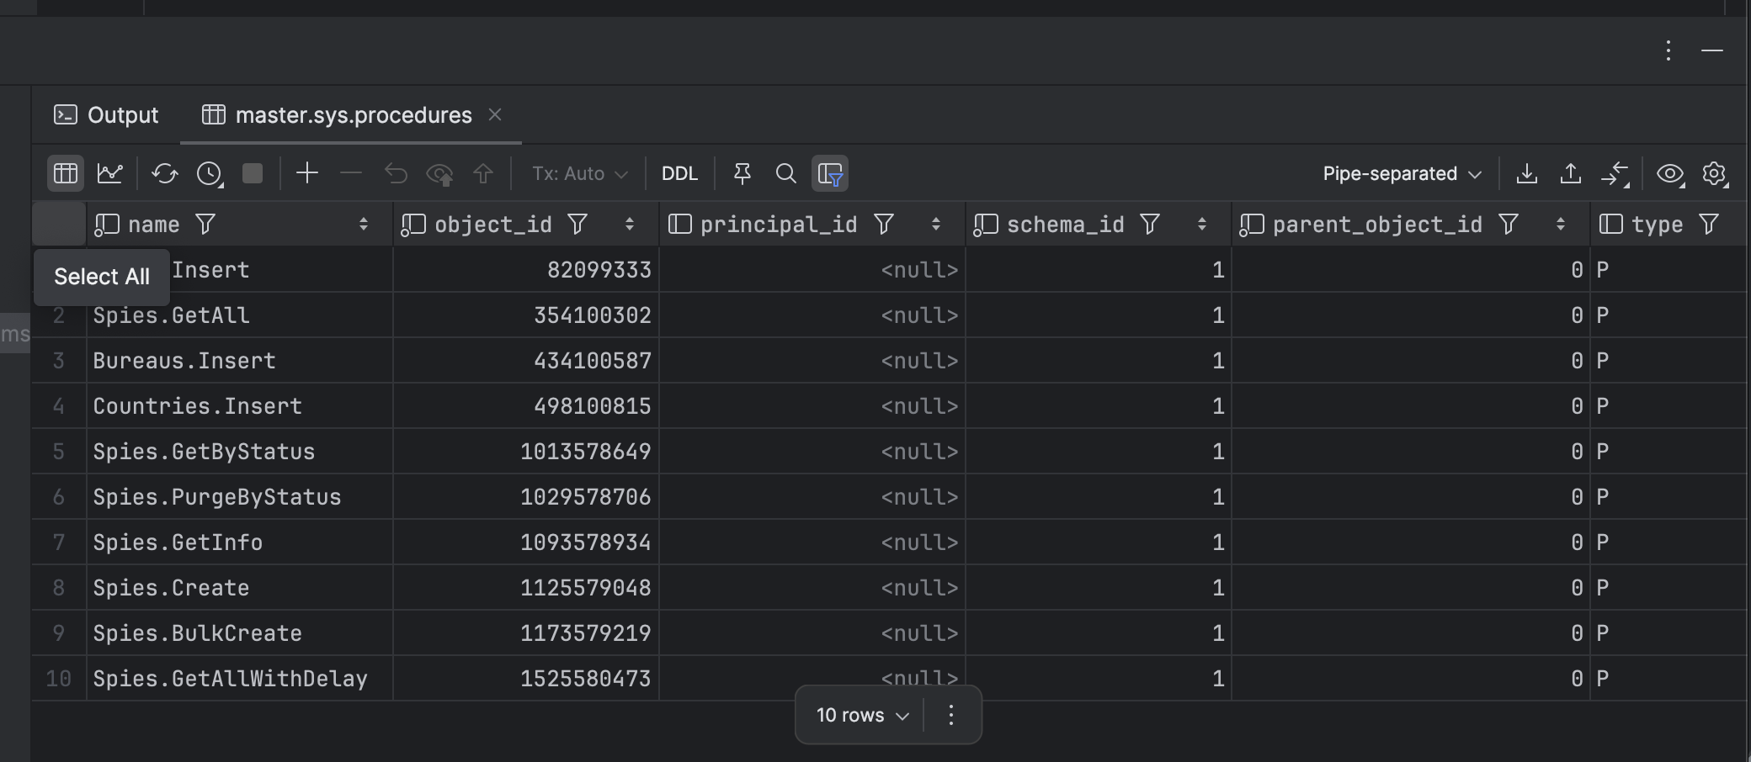
Task: Add a new row with plus icon
Action: tap(307, 173)
